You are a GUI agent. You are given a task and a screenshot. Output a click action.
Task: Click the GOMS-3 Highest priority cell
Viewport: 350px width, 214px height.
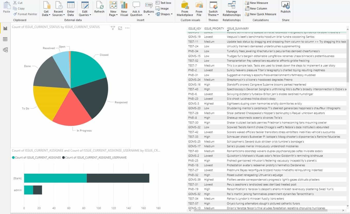pos(209,104)
